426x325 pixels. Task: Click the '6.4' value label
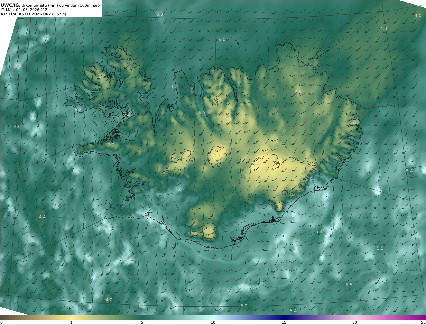coord(175,87)
